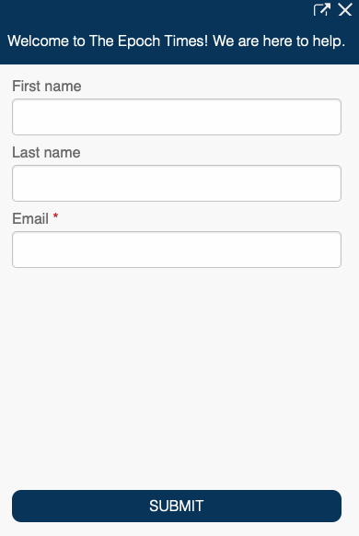Click the Last name label

point(46,153)
